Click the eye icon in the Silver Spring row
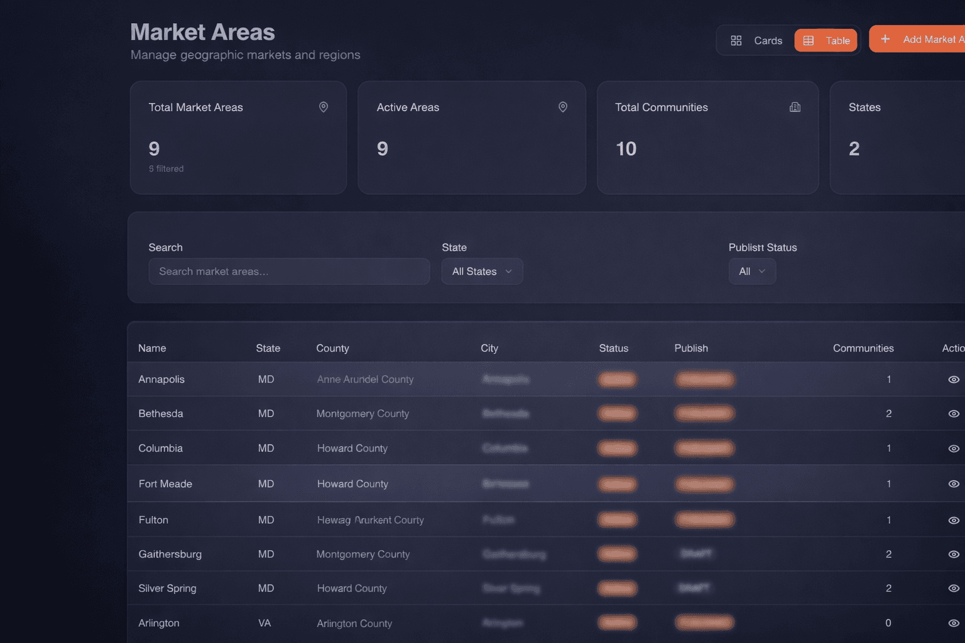965x643 pixels. coord(954,588)
